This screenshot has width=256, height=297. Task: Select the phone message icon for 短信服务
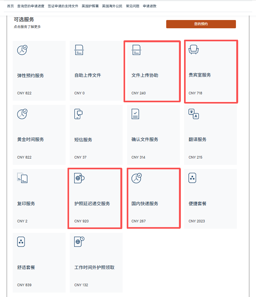78,114
